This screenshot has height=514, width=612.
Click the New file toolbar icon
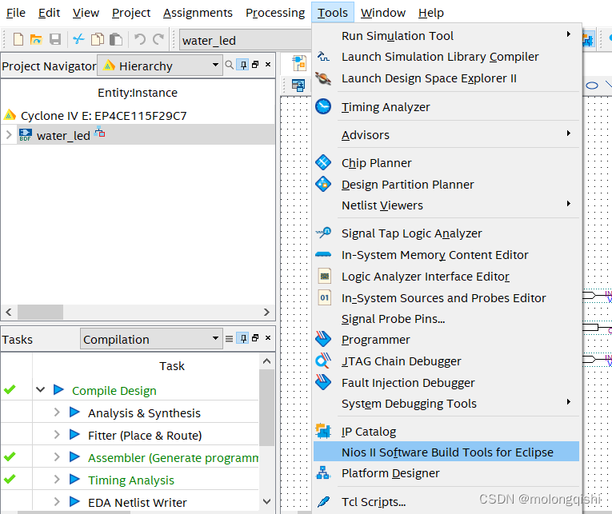[x=18, y=39]
